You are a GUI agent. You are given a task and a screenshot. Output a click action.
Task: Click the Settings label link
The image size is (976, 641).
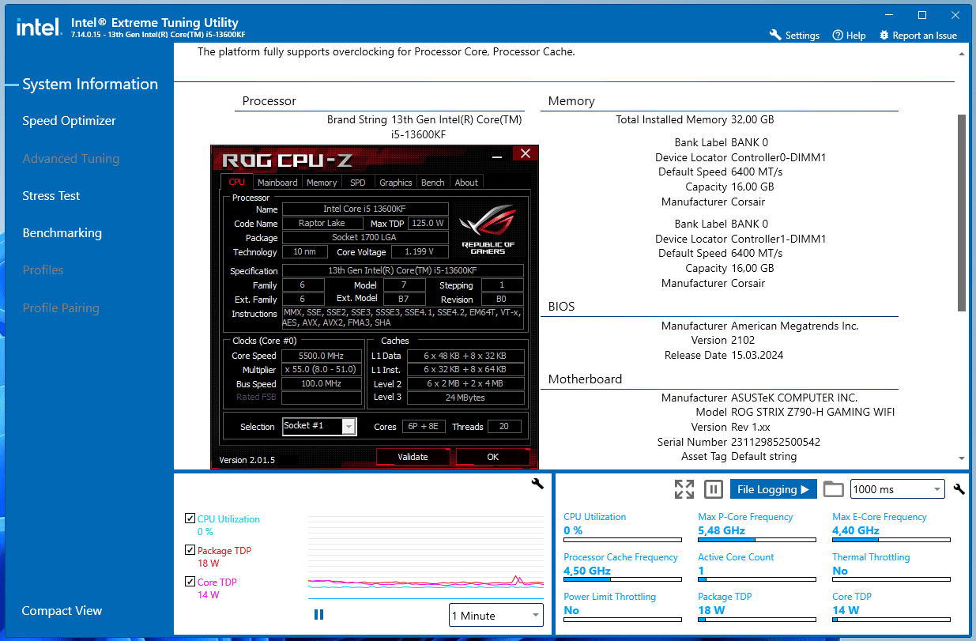802,36
